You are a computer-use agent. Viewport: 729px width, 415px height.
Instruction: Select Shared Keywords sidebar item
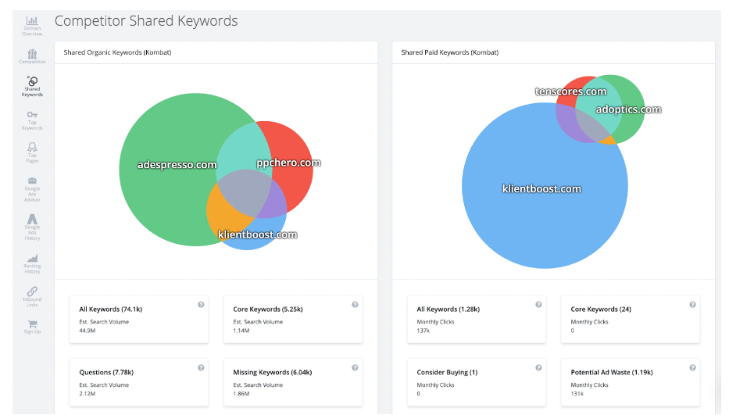[x=32, y=86]
